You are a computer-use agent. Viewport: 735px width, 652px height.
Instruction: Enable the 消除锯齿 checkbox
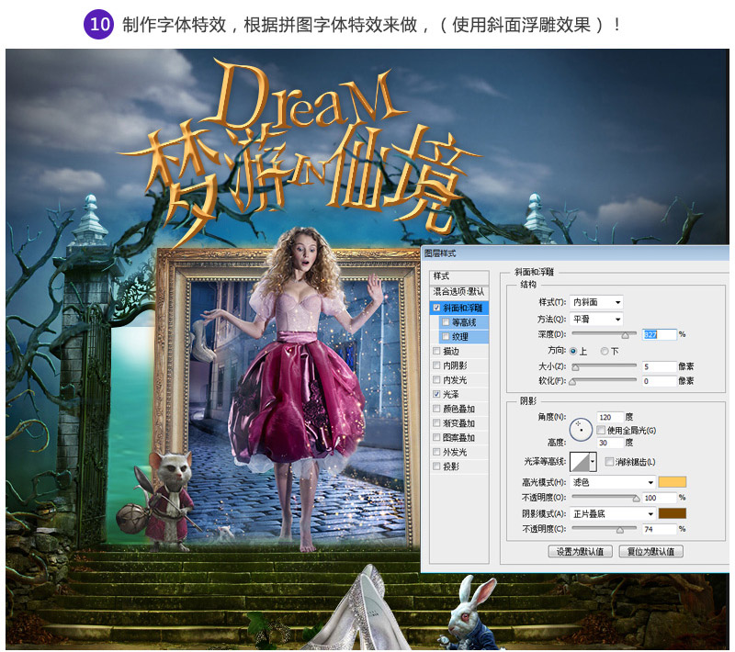click(609, 462)
